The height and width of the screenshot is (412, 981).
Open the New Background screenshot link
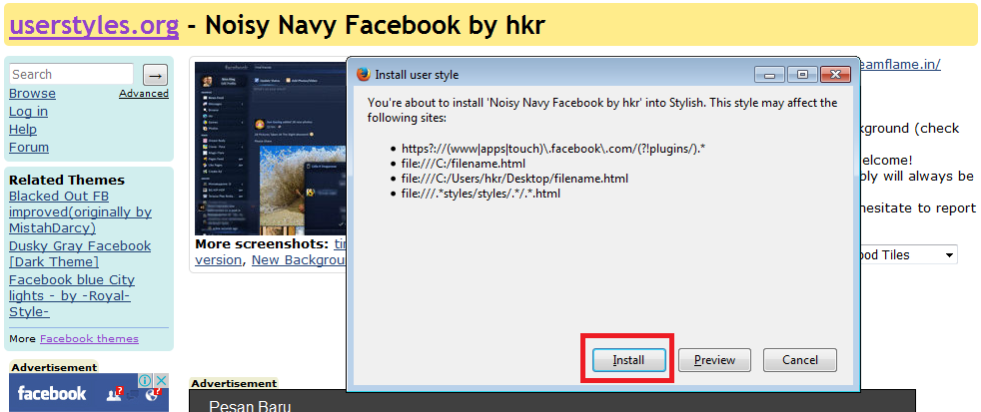point(299,259)
